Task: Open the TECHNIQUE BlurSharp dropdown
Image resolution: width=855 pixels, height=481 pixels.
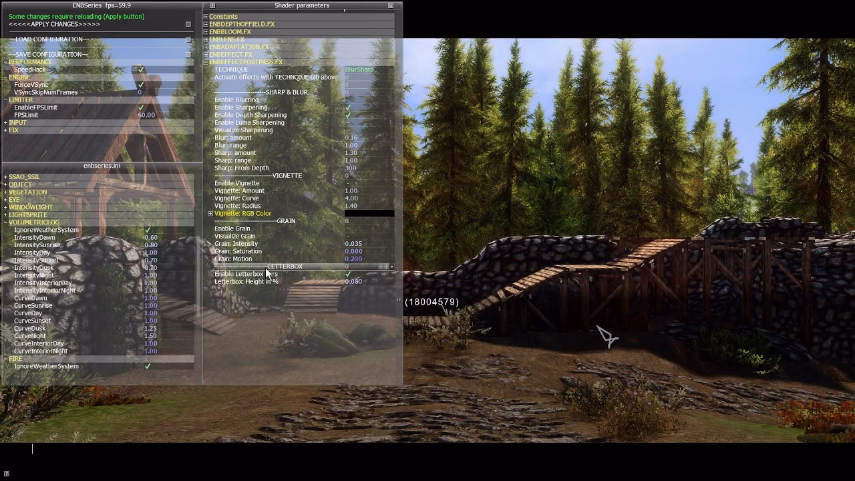Action: pyautogui.click(x=369, y=69)
